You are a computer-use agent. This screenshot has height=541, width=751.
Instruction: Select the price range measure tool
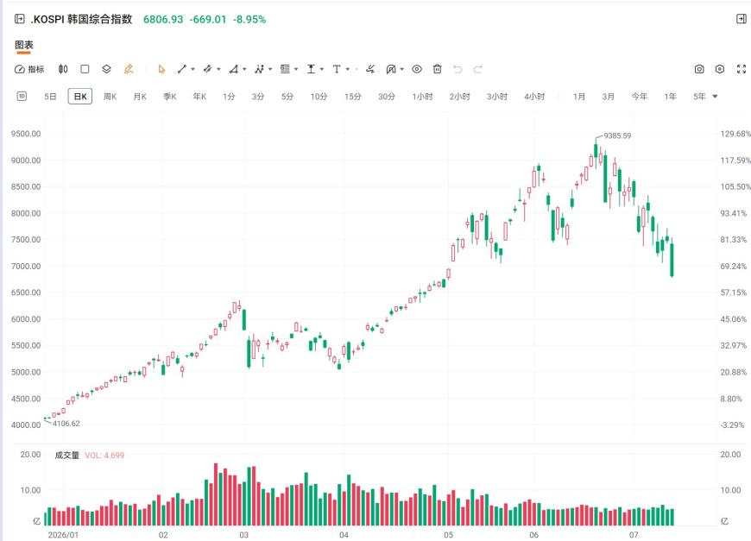pyautogui.click(x=311, y=69)
